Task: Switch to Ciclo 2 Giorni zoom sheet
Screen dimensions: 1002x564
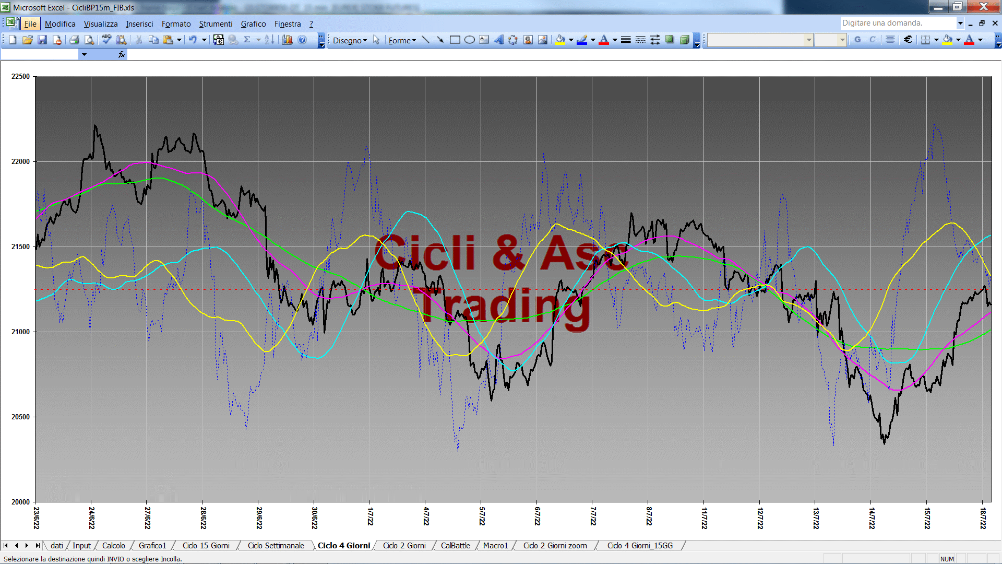Action: 555,545
